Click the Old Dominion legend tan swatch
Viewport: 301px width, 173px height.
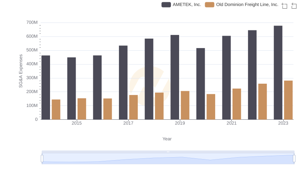[x=210, y=5]
